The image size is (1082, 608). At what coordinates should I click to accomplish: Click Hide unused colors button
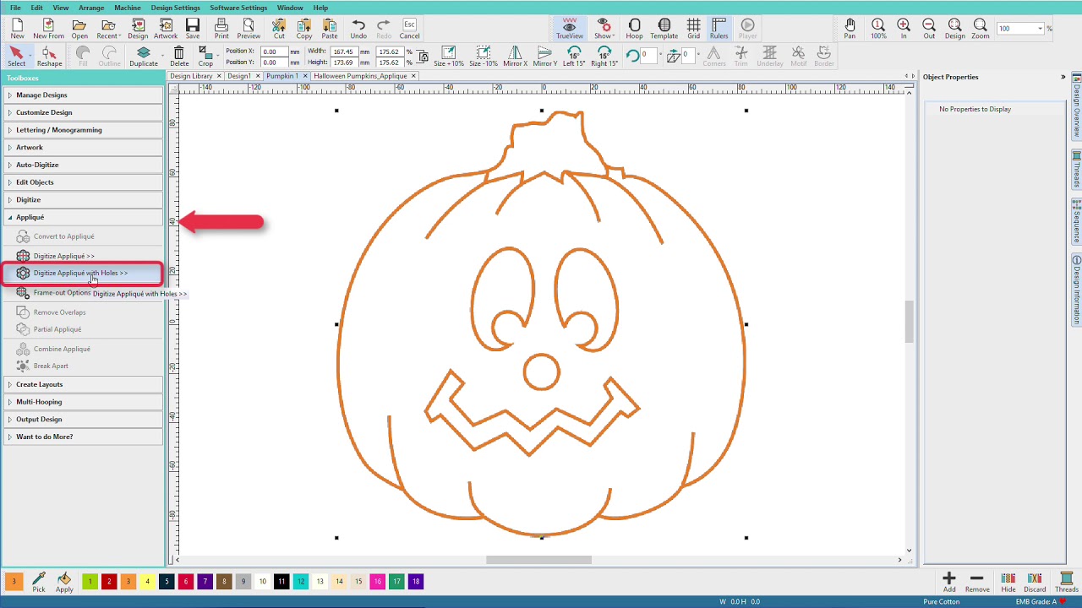tap(1008, 581)
